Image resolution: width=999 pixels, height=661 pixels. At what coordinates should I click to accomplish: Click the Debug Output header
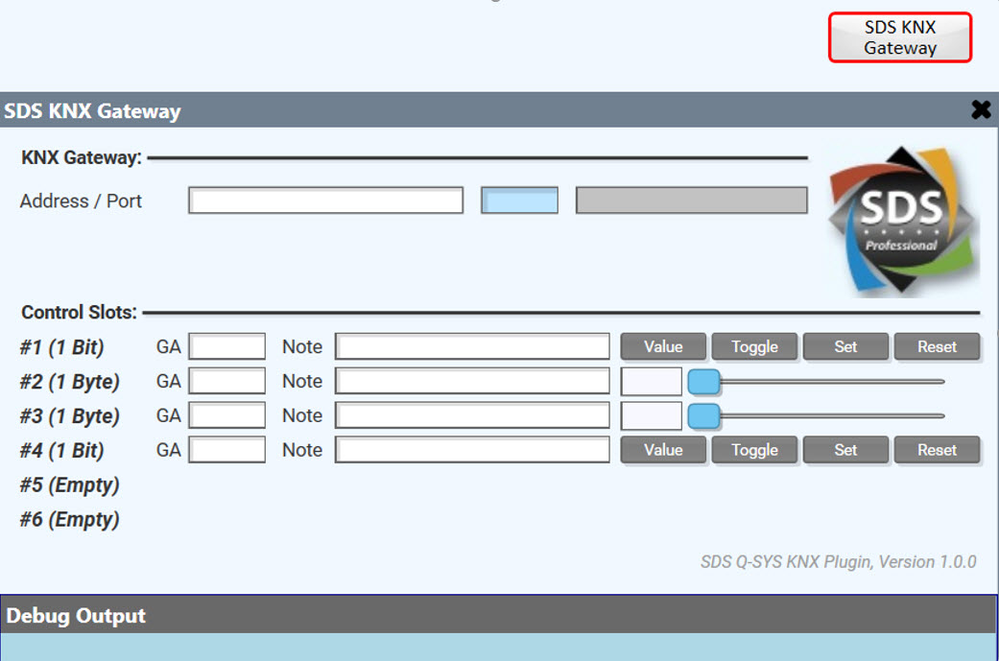pyautogui.click(x=498, y=615)
